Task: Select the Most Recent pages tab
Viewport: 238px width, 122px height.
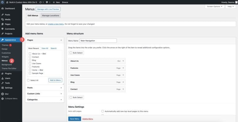Action: coord(34,48)
